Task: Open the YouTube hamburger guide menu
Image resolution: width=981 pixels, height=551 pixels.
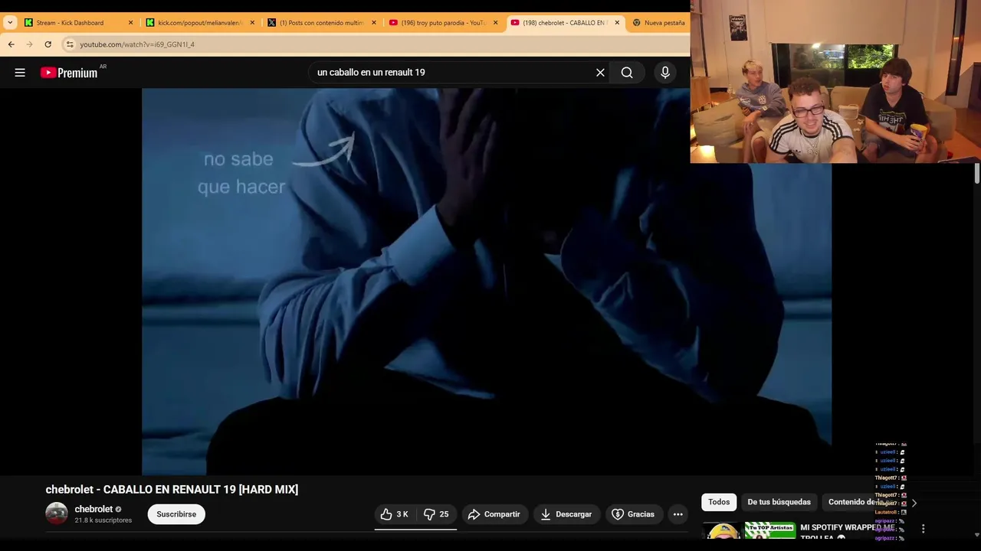Action: tap(20, 73)
